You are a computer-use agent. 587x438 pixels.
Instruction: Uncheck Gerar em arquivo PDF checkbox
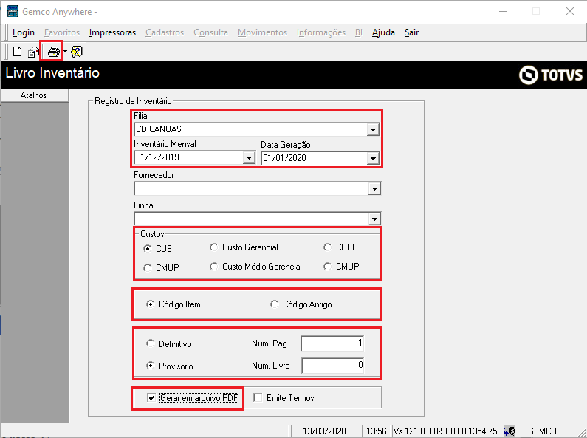pyautogui.click(x=151, y=397)
